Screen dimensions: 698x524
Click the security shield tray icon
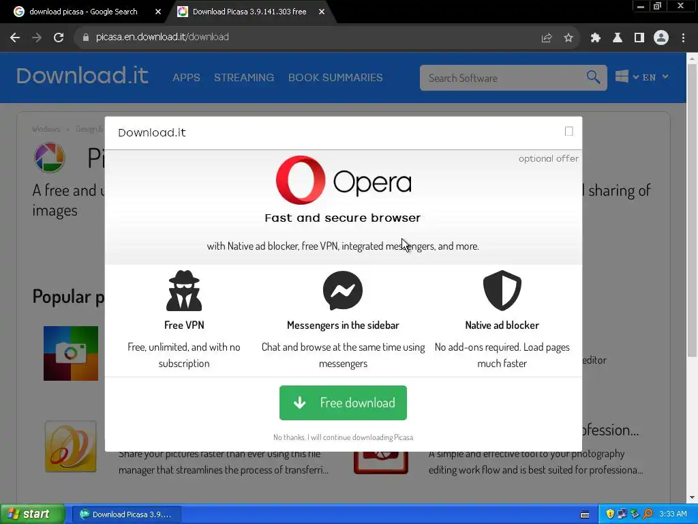pyautogui.click(x=610, y=514)
